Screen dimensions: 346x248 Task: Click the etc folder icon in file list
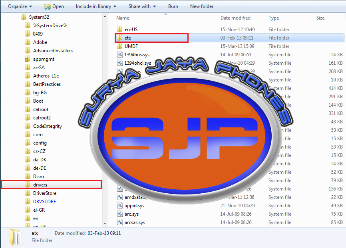point(119,38)
